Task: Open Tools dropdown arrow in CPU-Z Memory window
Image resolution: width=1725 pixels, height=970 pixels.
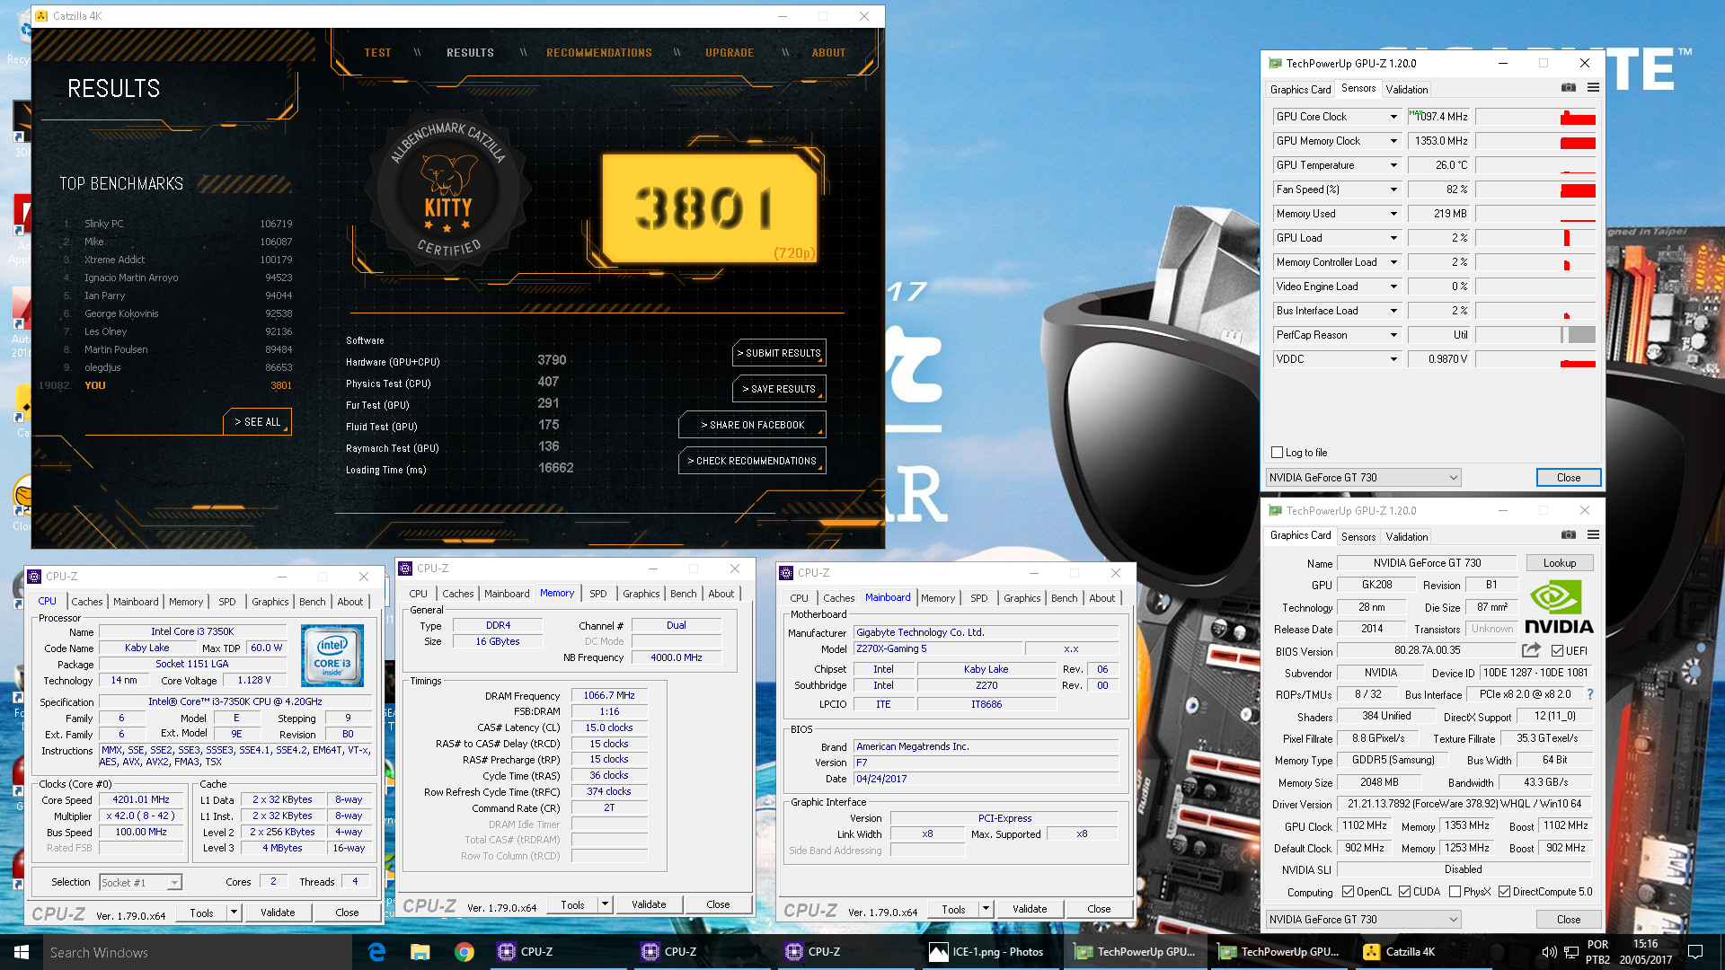Action: (x=606, y=904)
